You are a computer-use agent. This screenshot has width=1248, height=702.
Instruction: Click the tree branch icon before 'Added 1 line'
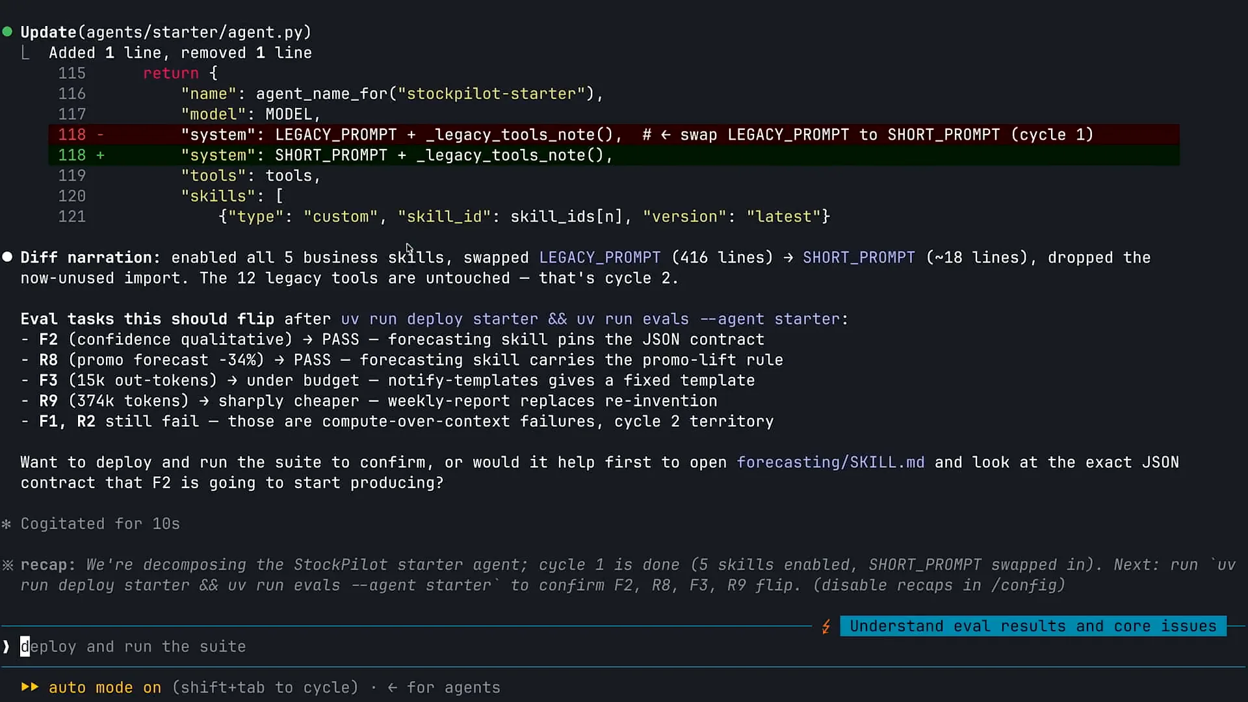tap(25, 53)
